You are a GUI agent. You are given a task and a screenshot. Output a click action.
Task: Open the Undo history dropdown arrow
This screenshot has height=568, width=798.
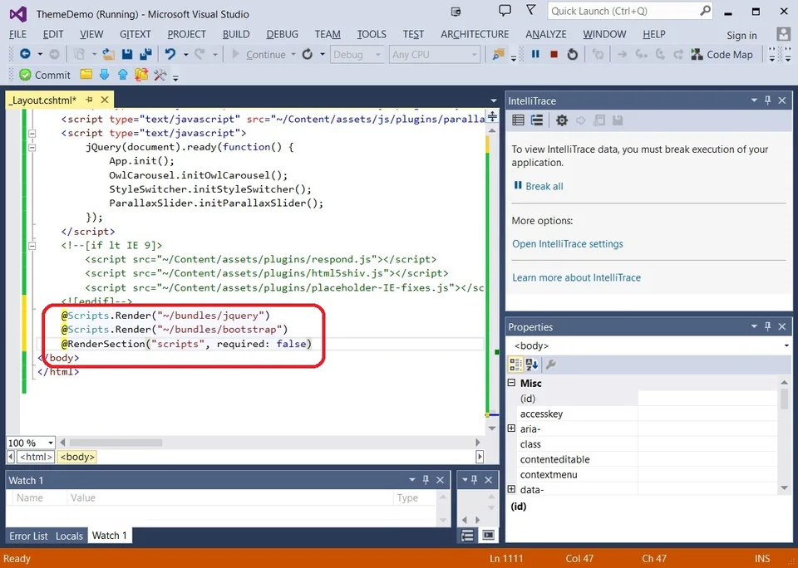[185, 55]
